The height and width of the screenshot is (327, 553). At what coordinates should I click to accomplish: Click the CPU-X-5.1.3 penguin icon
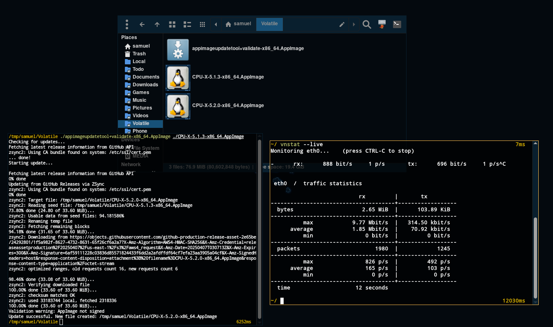click(x=178, y=77)
